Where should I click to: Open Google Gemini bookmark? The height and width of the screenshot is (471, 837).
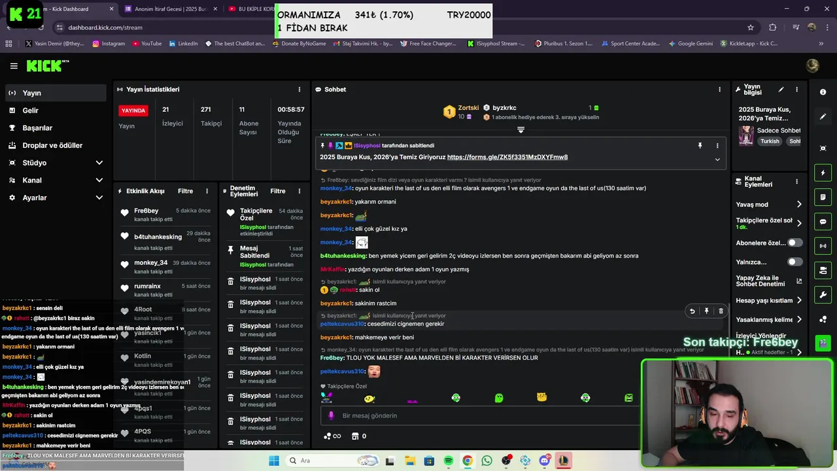[x=691, y=44]
